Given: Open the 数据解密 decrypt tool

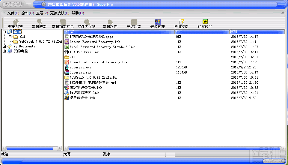Looking at the screenshot, I should 39,24.
